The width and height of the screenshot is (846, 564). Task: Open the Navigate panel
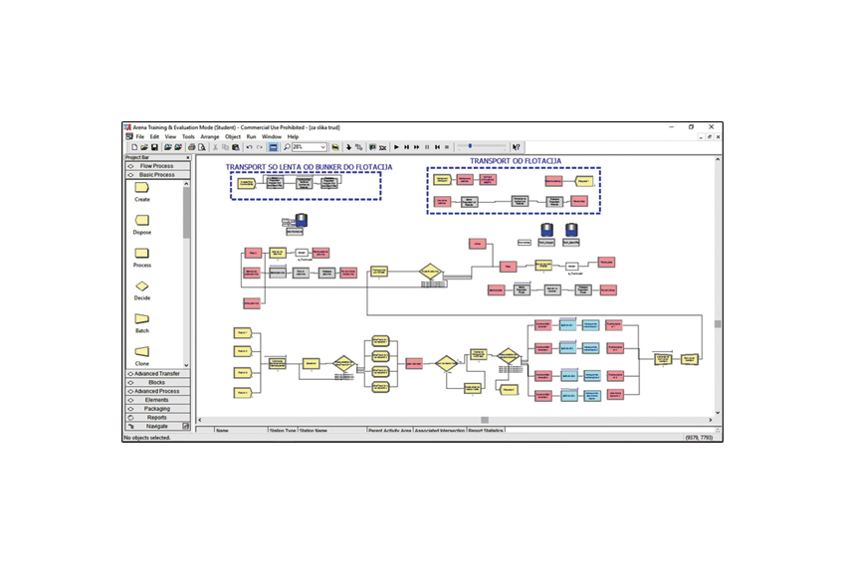[157, 426]
